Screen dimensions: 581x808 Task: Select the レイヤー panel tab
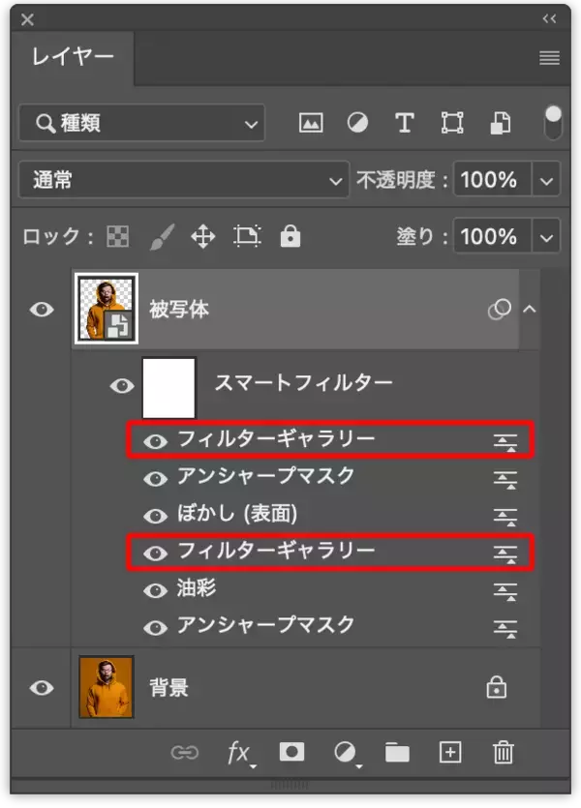(x=73, y=57)
